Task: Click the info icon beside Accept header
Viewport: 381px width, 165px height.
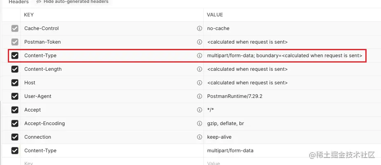Action: pyautogui.click(x=199, y=110)
